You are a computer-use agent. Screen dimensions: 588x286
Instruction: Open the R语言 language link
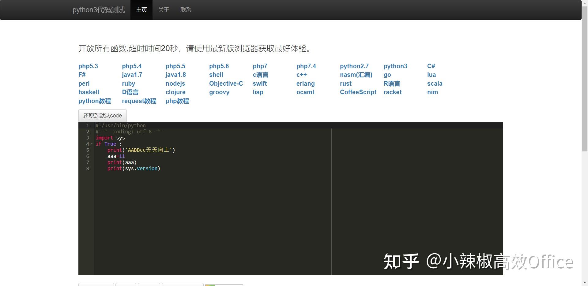point(392,84)
